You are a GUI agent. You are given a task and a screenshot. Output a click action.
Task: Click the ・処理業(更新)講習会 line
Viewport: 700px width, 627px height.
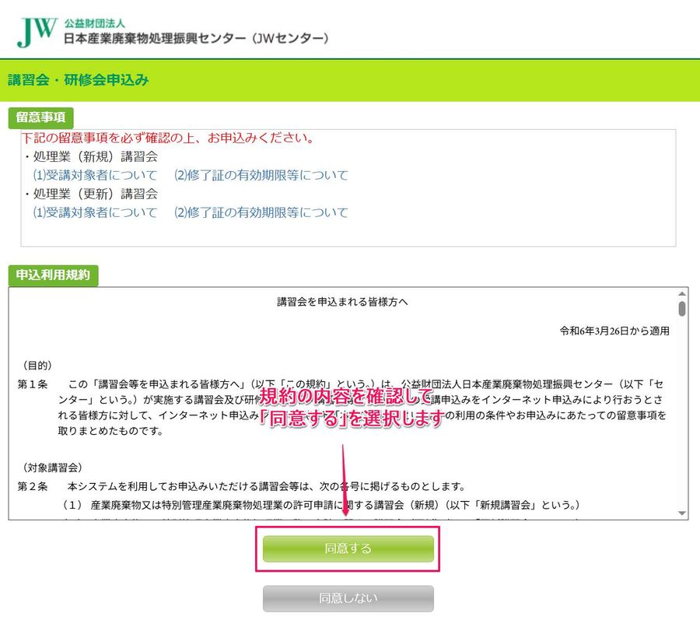click(90, 194)
